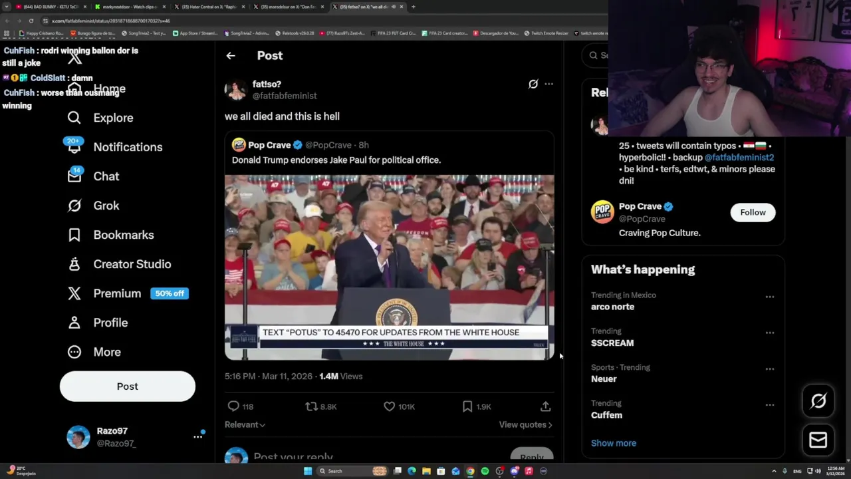
Task: Open the Grok icon in sidebar
Action: [x=74, y=206]
